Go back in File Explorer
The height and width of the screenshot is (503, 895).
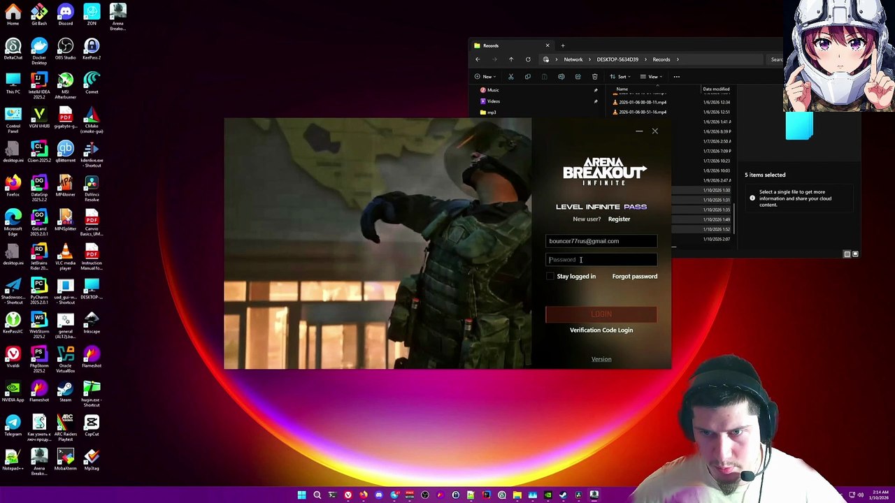[x=478, y=59]
